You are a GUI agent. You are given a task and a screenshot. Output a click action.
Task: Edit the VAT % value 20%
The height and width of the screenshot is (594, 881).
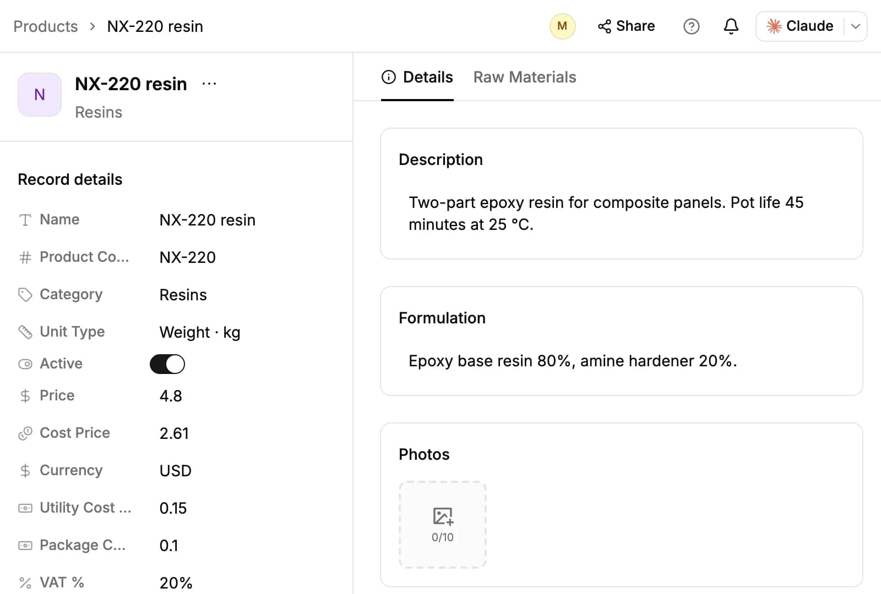click(176, 583)
